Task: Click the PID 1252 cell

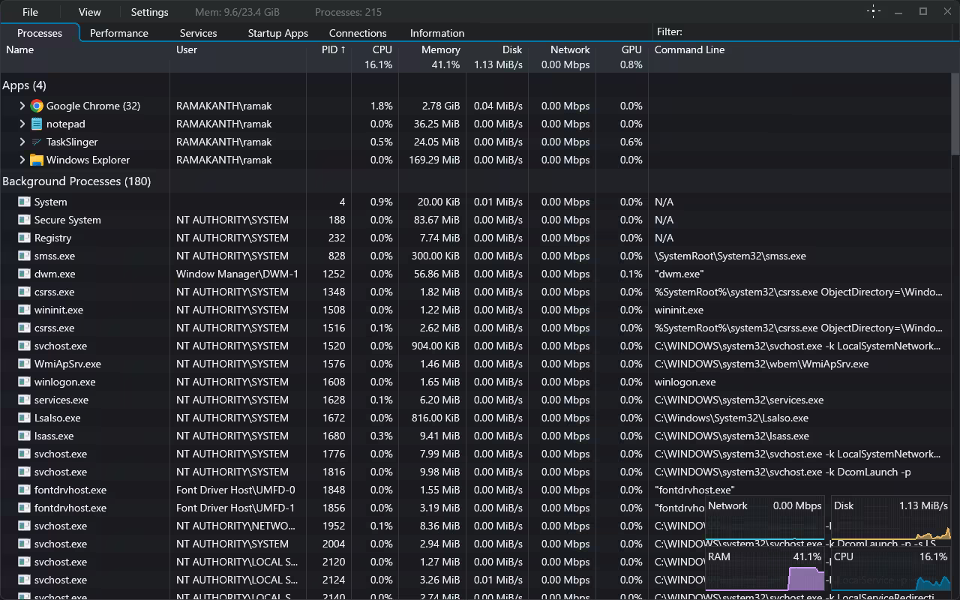Action: click(x=334, y=274)
